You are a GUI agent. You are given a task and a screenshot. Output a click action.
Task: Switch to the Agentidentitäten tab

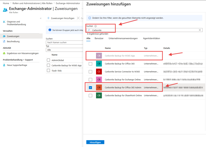coord(151,38)
